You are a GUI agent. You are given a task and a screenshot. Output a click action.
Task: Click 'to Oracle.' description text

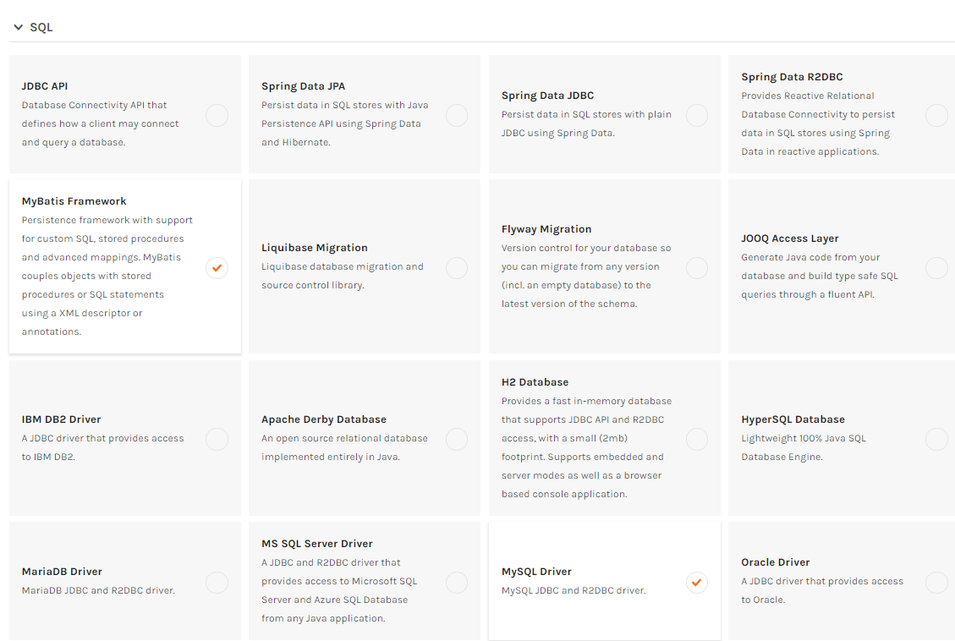[x=763, y=600]
